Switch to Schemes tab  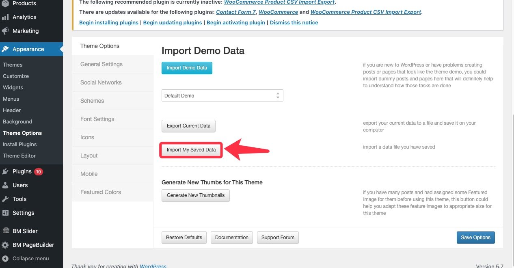coord(112,101)
